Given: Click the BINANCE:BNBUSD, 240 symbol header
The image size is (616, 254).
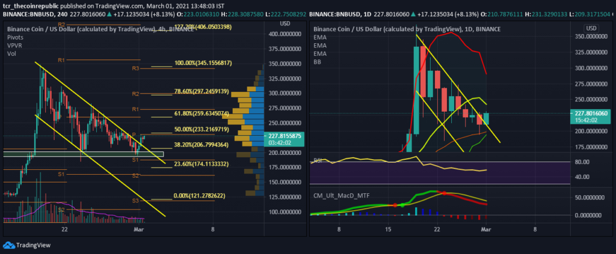Looking at the screenshot, I should click(x=35, y=14).
